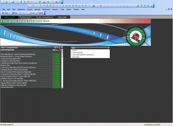
Task: Open link R1208071
Action: coord(56,56)
